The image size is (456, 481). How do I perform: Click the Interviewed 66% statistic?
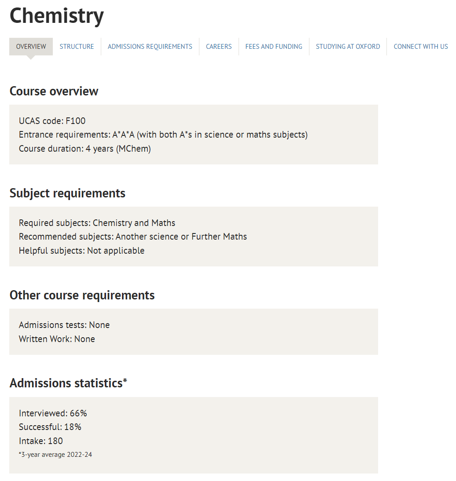(53, 413)
